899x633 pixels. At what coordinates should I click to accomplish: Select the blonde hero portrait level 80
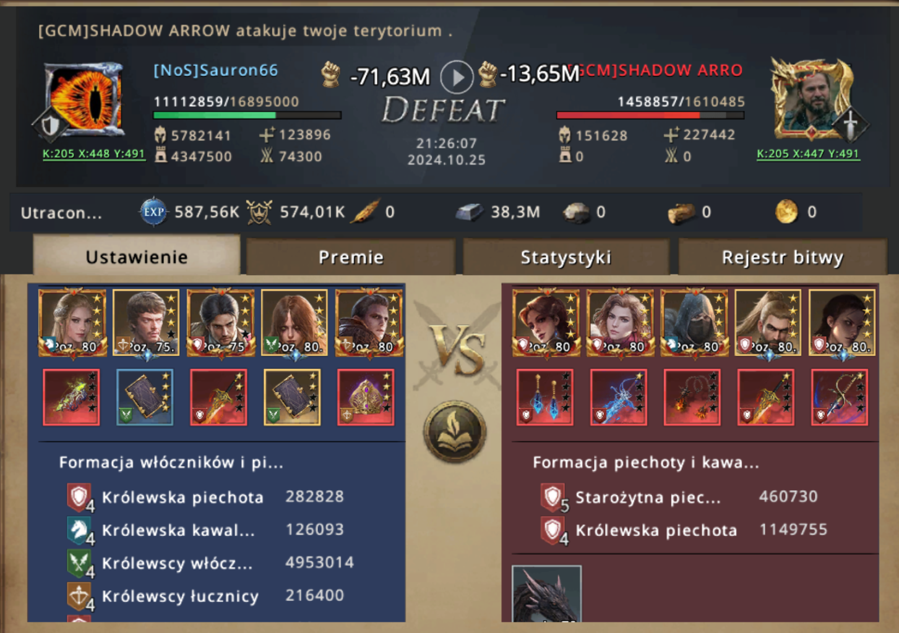[x=72, y=323]
